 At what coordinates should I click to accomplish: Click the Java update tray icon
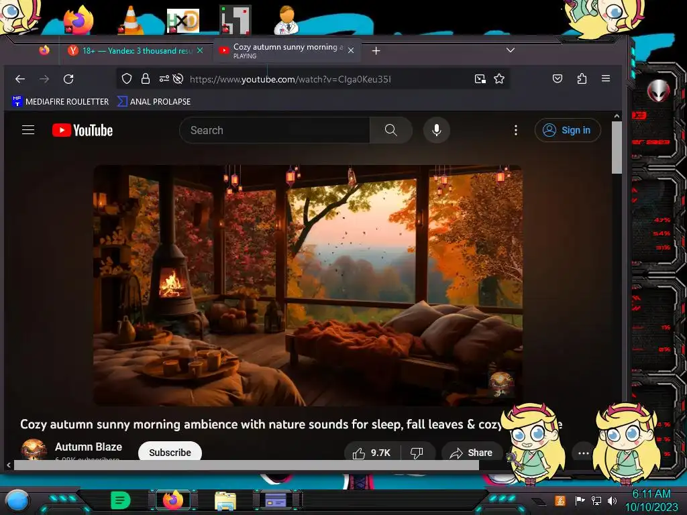(560, 500)
